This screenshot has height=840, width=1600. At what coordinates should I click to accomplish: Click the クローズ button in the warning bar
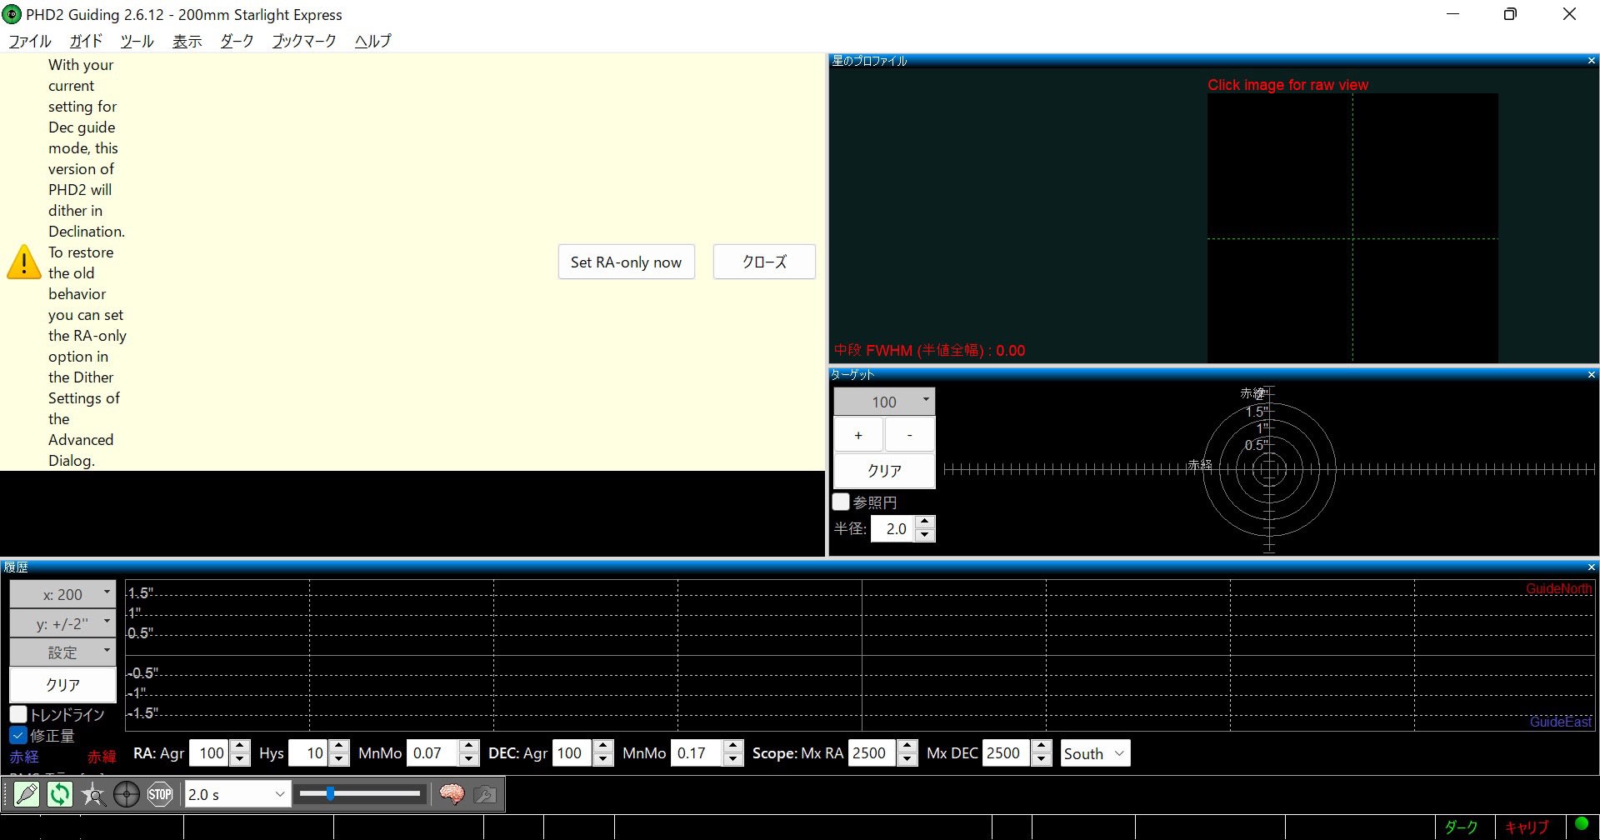coord(764,262)
